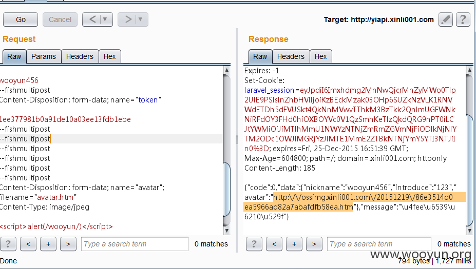Image resolution: width=476 pixels, height=269 pixels.
Task: Click Expires: -1 header in response
Action: (x=262, y=71)
